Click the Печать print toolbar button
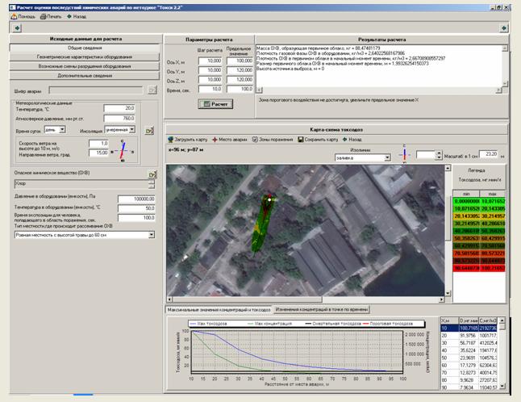 tap(50, 15)
